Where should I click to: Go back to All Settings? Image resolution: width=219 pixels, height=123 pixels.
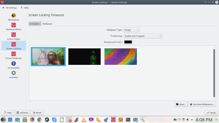pyautogui.click(x=10, y=8)
